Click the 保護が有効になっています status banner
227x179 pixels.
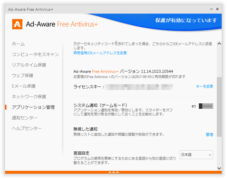point(186,21)
